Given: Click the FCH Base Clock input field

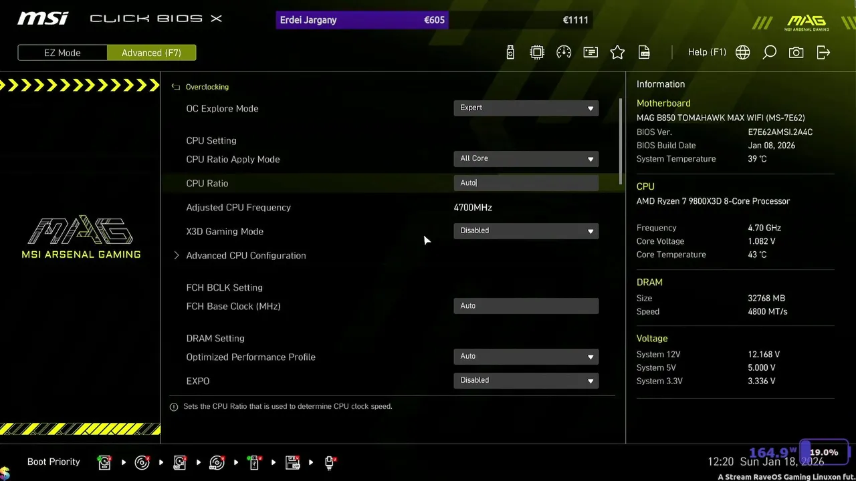Looking at the screenshot, I should click(526, 306).
